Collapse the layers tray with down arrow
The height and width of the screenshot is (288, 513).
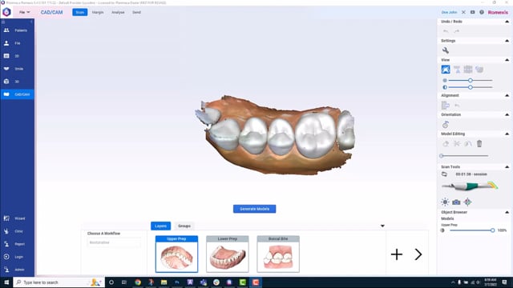tap(382, 226)
